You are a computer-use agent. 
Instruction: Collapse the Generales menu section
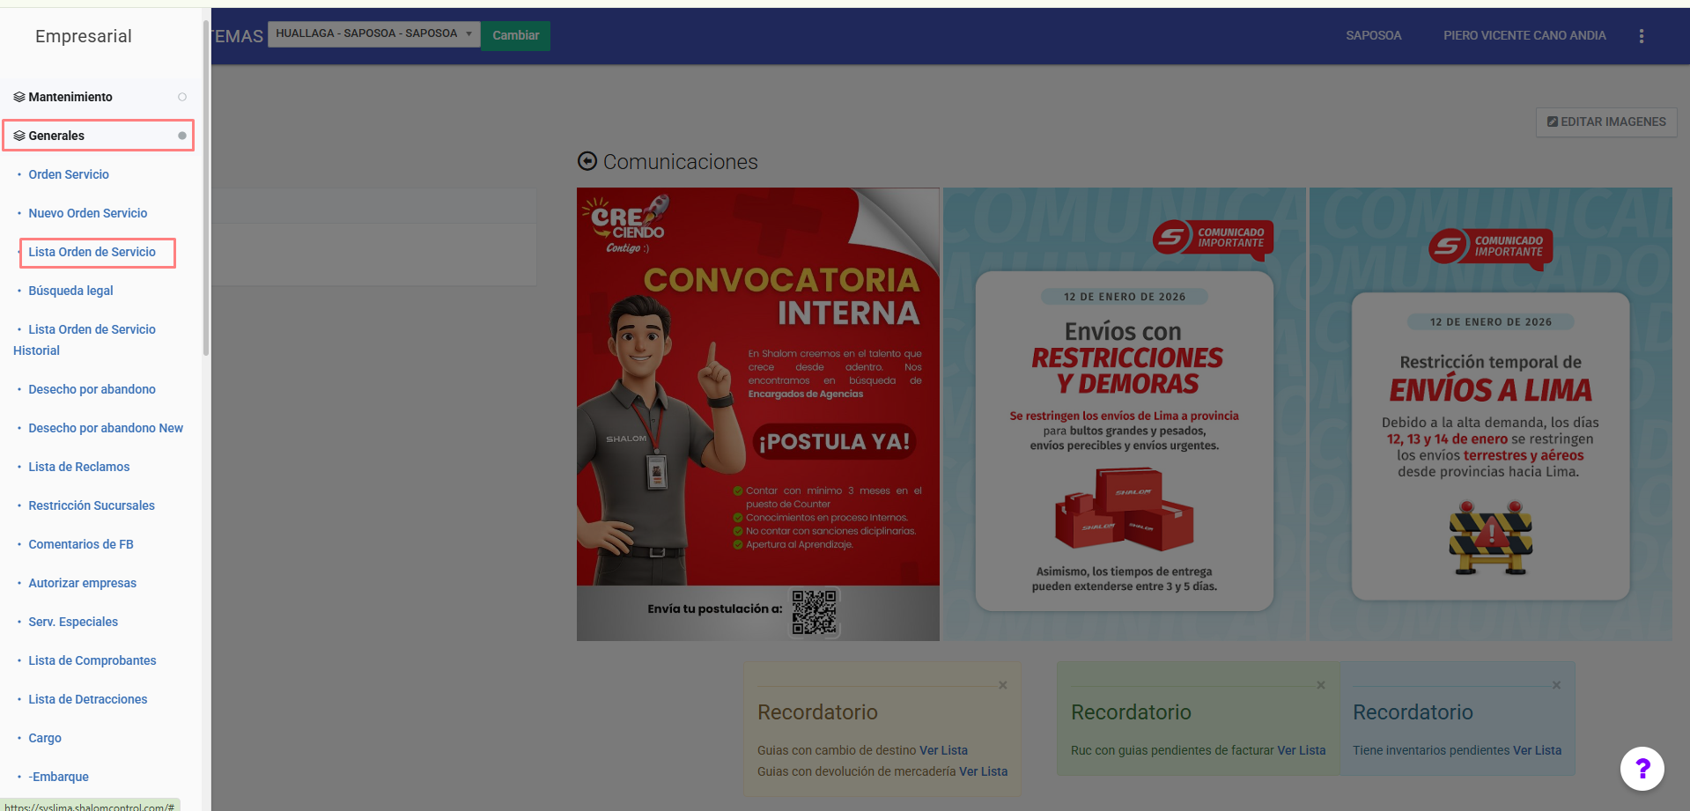pos(56,136)
